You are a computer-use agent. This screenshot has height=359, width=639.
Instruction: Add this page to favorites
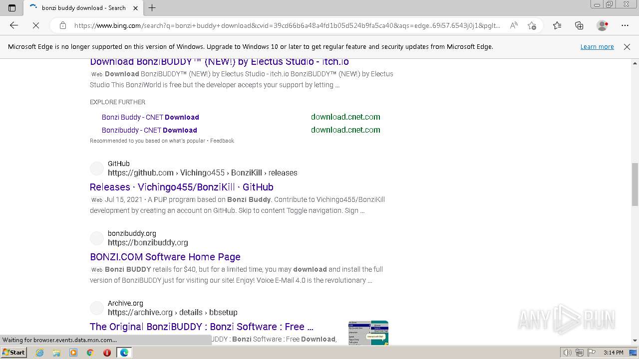pyautogui.click(x=532, y=25)
